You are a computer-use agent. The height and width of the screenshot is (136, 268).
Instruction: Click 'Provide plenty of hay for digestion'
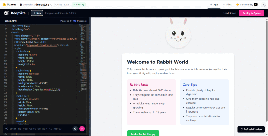(x=201, y=92)
